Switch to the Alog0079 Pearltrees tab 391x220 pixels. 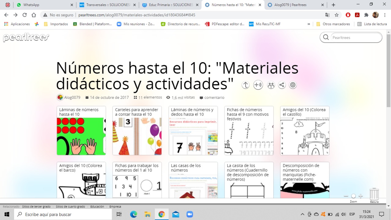point(295,5)
